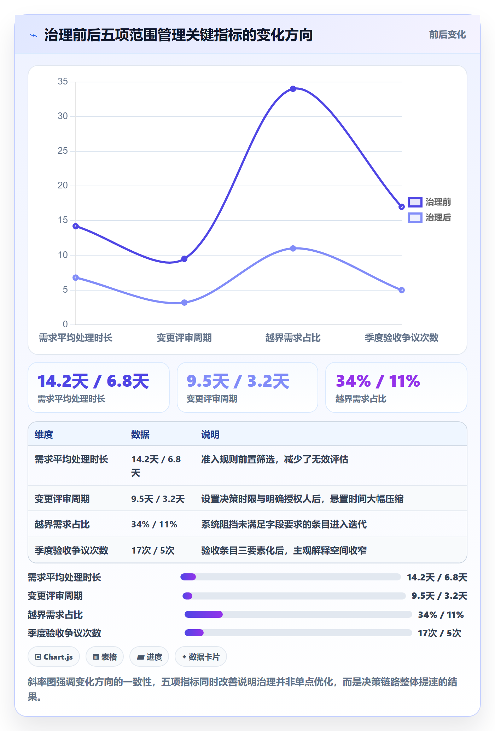
Task: Select table row 越界需求占比
Action: tap(248, 524)
